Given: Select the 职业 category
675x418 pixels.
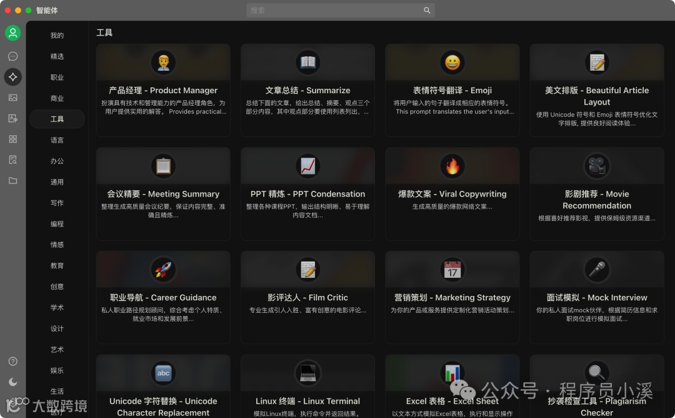Looking at the screenshot, I should tap(57, 77).
